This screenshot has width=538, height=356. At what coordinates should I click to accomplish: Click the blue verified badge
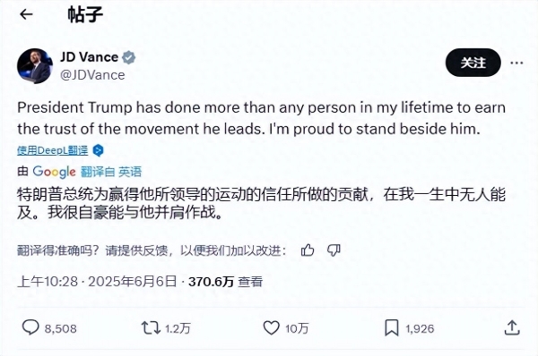tap(128, 57)
